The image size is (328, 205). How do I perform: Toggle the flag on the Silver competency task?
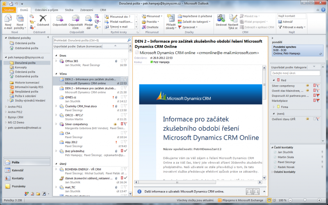click(318, 86)
